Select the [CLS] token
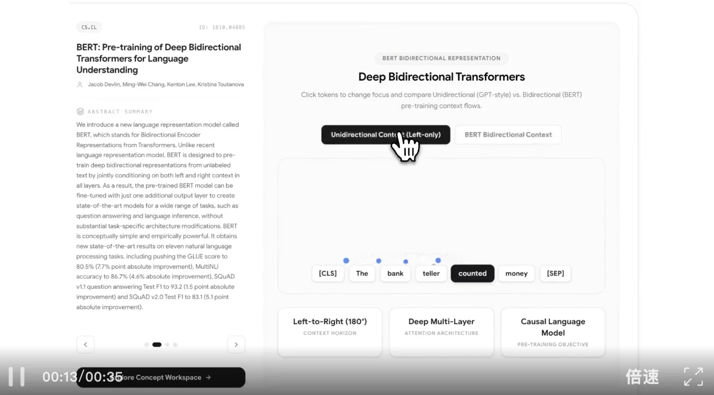 (x=328, y=273)
